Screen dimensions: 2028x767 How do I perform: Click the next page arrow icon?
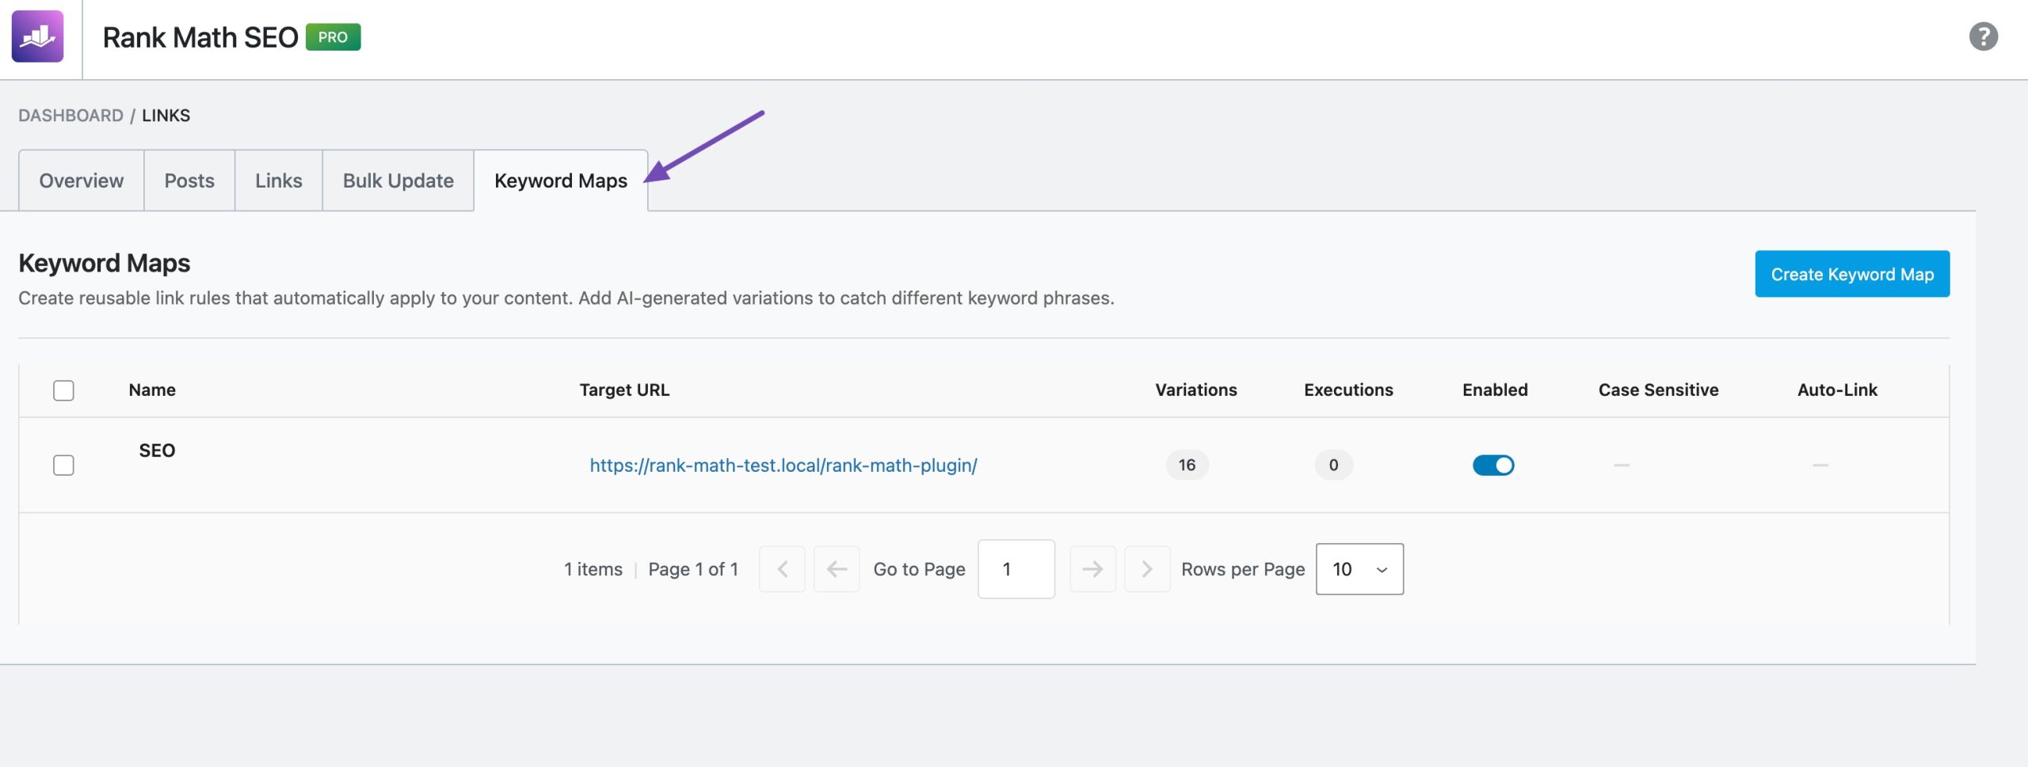(x=1093, y=568)
